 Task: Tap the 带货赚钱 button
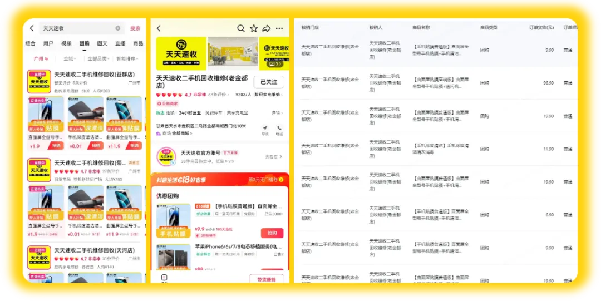(267, 279)
